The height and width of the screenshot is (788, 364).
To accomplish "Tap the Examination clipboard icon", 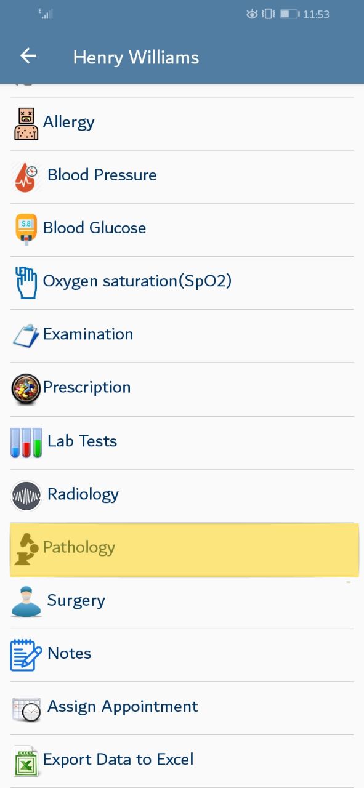I will point(26,336).
